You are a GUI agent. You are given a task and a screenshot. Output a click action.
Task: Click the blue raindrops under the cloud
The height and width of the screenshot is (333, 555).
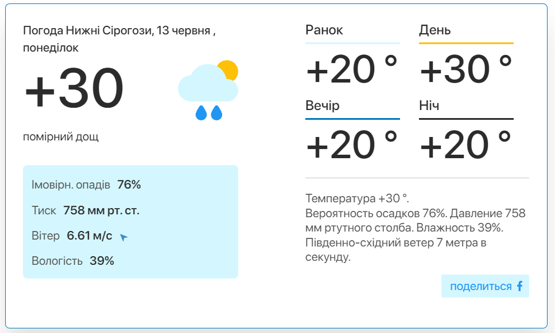click(209, 113)
